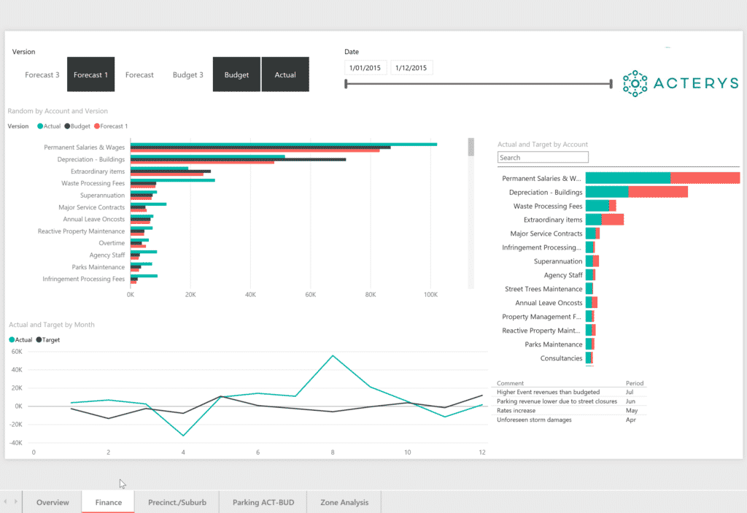Image resolution: width=747 pixels, height=513 pixels.
Task: Toggle the Forecast 1 version slicer
Action: coord(90,74)
